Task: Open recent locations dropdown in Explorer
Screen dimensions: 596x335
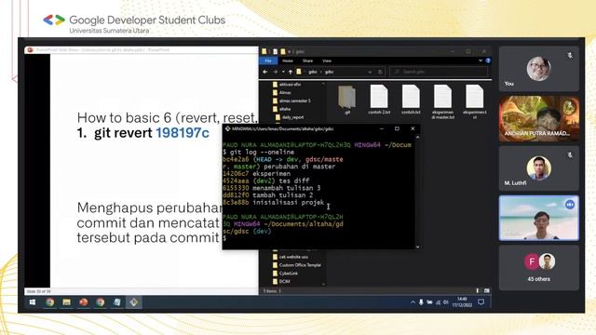Action: (x=283, y=72)
